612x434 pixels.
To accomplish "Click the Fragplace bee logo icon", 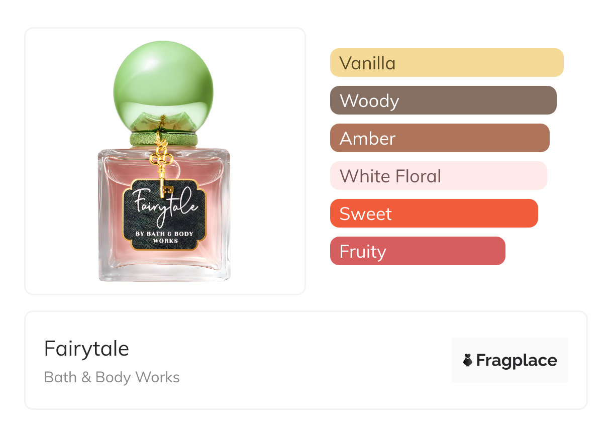I will pyautogui.click(x=468, y=360).
